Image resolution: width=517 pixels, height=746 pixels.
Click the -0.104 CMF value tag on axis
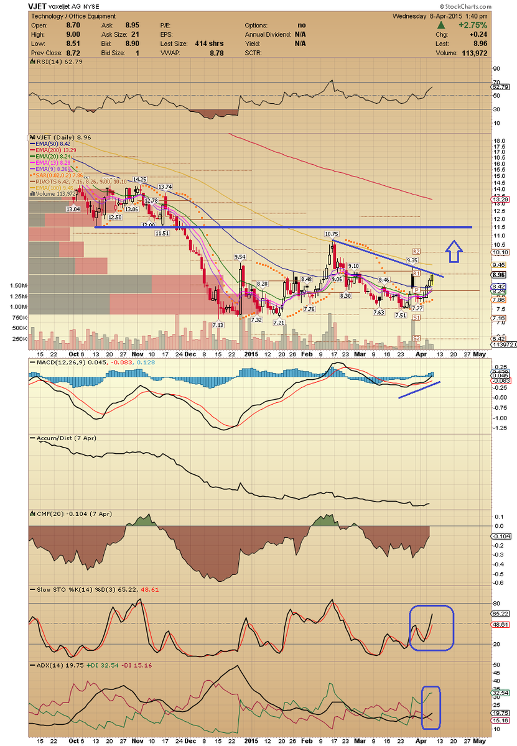click(500, 536)
